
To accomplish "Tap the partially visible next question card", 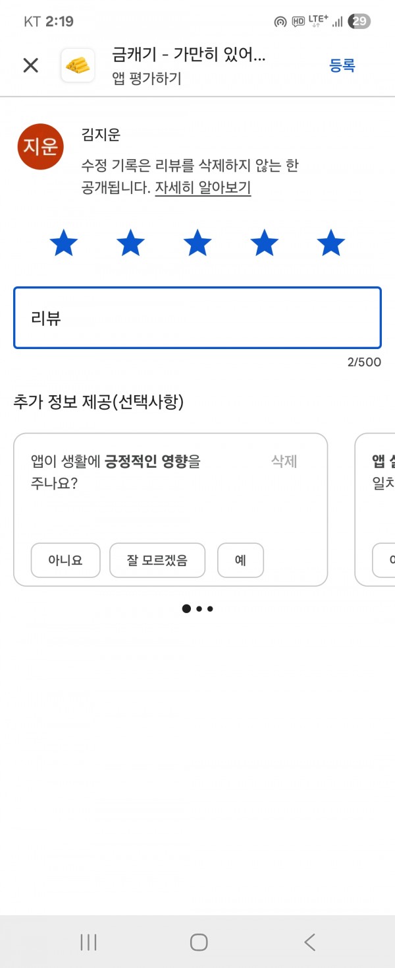I will (375, 509).
